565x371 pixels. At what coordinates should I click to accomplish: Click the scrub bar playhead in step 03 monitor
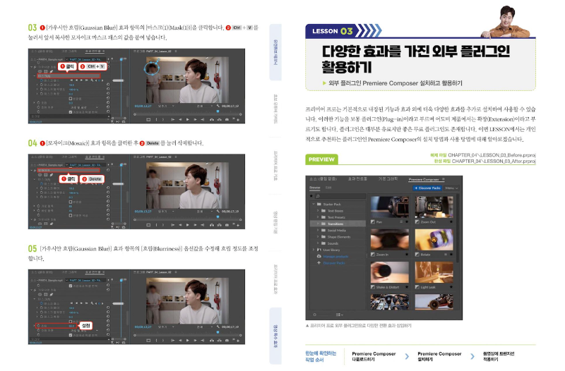click(218, 111)
